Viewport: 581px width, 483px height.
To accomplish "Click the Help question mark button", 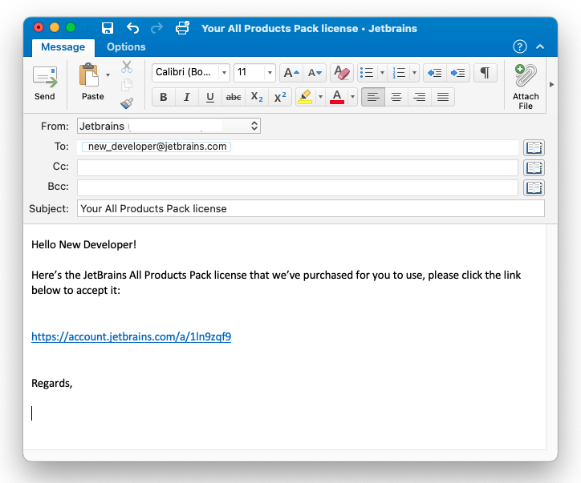I will pos(520,47).
